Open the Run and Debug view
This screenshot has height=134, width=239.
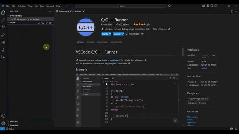click(x=3, y=35)
